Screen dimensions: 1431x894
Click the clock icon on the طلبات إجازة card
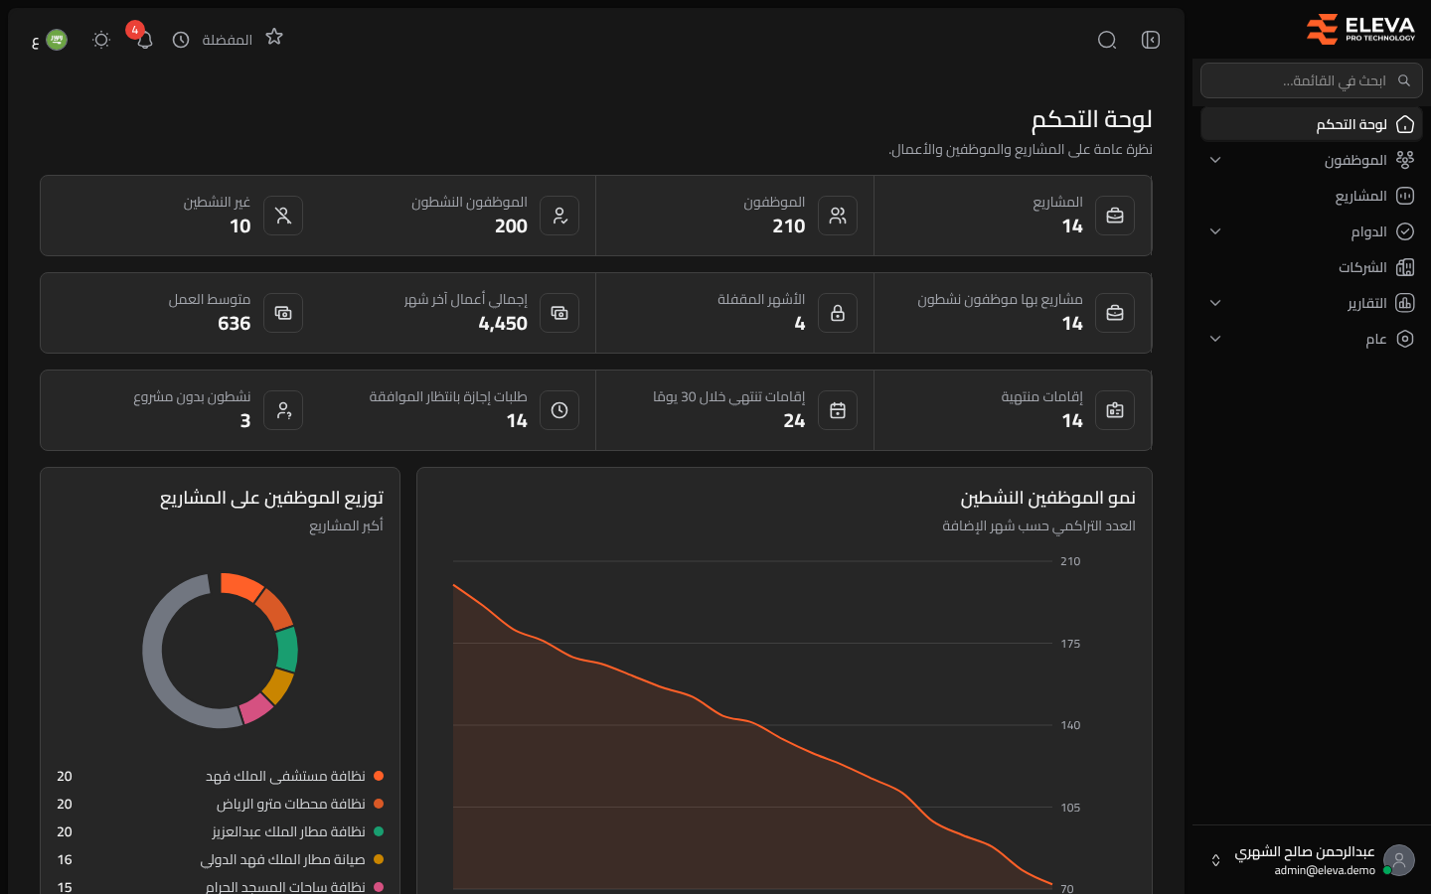coord(559,410)
